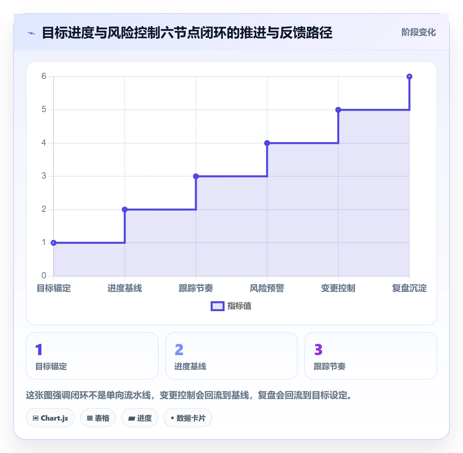Click the x-axis label 变更控制
The height and width of the screenshot is (453, 463).
pyautogui.click(x=338, y=288)
